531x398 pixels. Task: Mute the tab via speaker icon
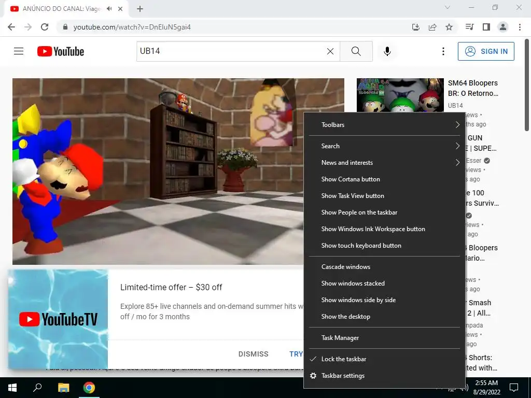click(x=109, y=9)
